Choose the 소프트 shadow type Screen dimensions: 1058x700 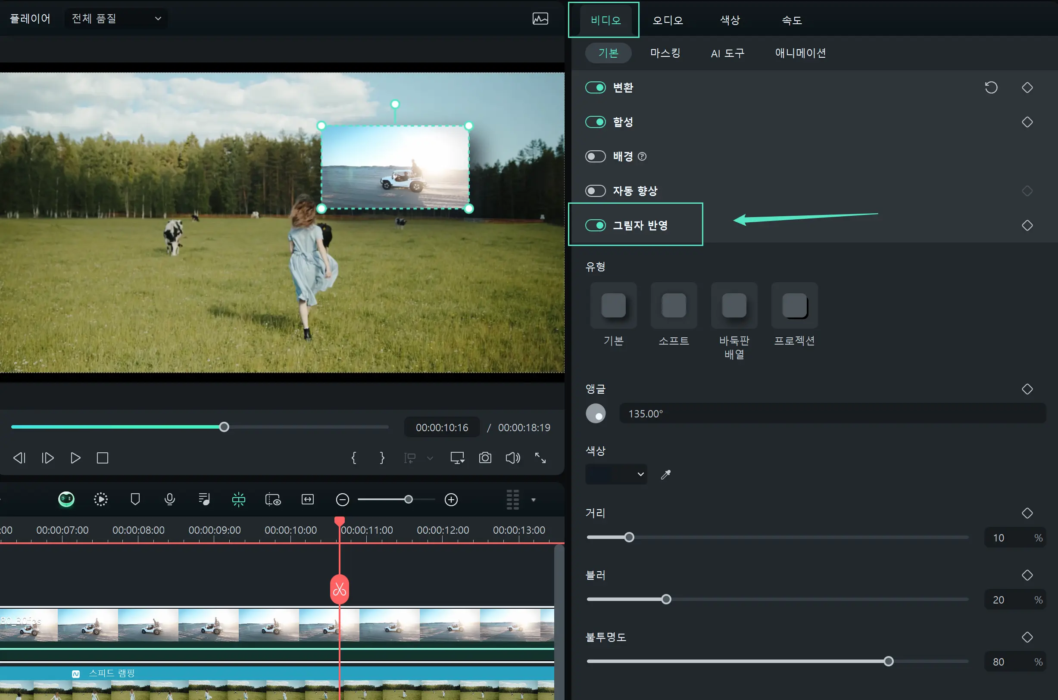(x=674, y=305)
